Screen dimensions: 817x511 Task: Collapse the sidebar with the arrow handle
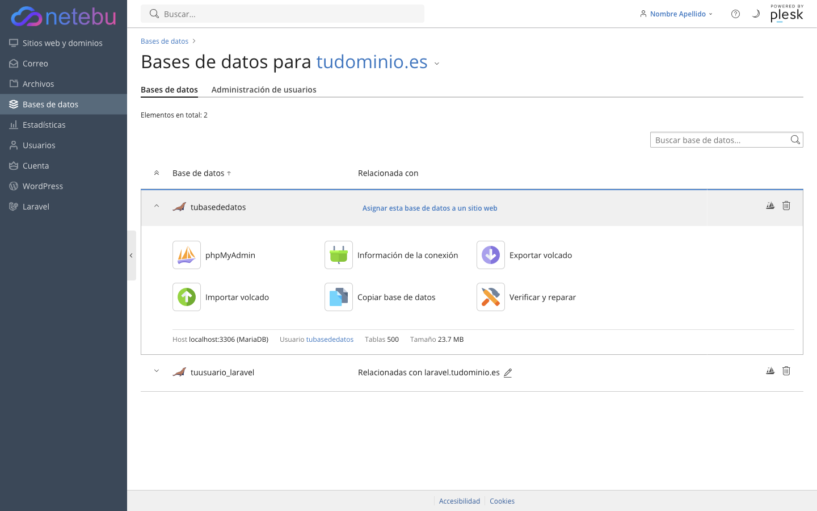tap(131, 256)
